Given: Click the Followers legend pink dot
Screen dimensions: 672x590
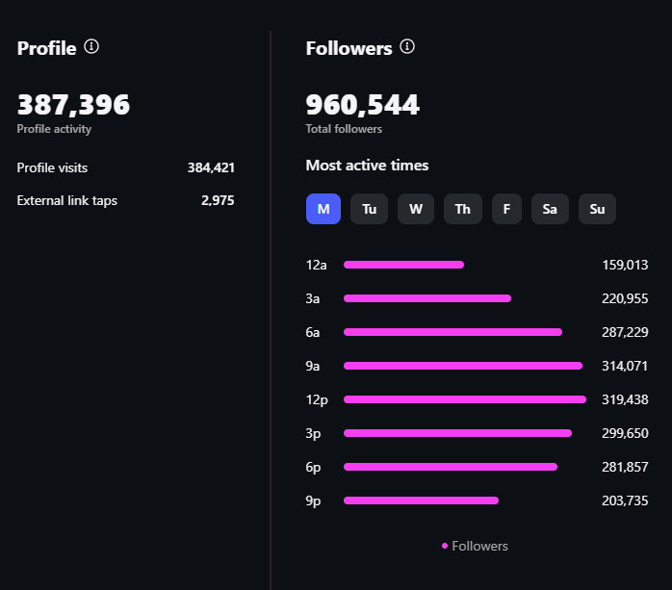Looking at the screenshot, I should (x=445, y=546).
